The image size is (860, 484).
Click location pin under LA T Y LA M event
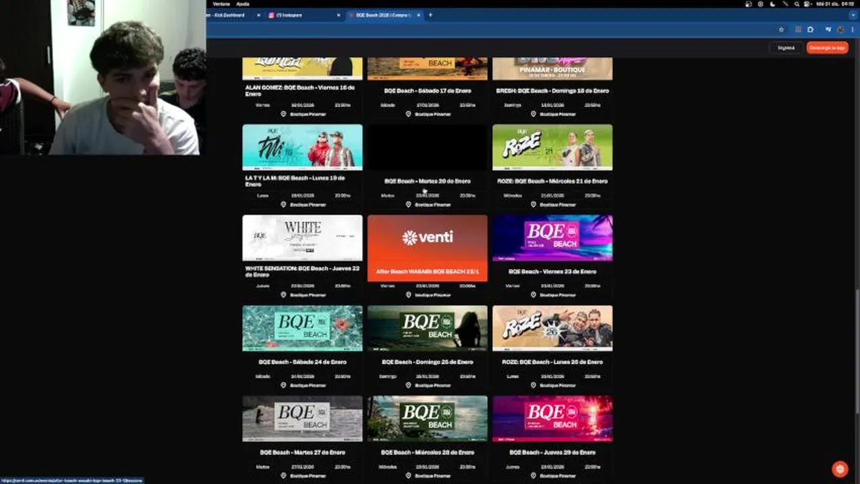pyautogui.click(x=283, y=204)
